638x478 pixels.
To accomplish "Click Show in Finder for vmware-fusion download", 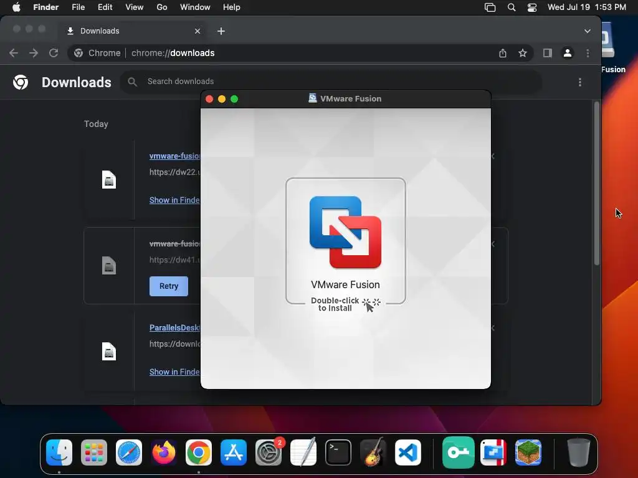I will tap(174, 200).
